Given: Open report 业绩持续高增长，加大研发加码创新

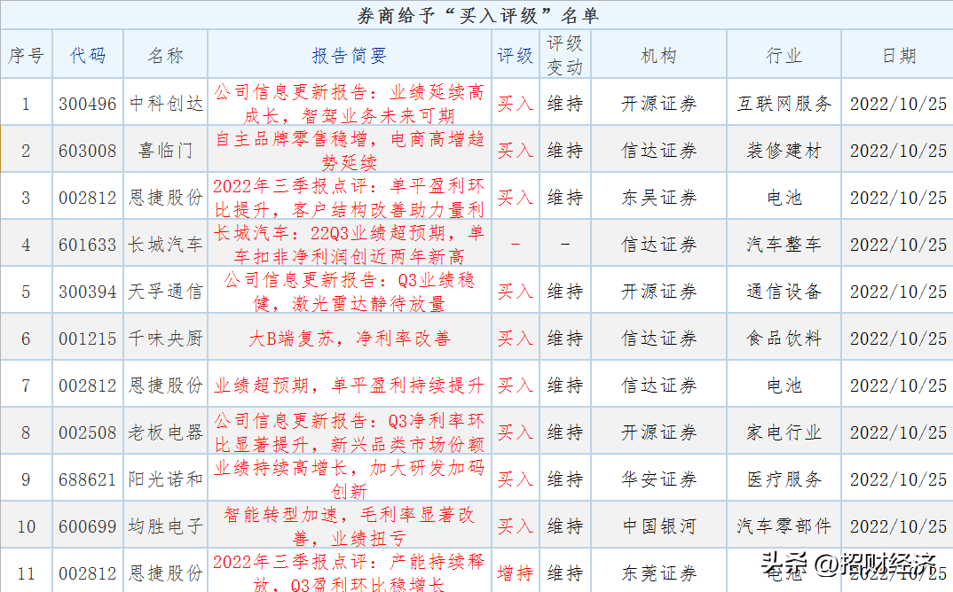Looking at the screenshot, I should (350, 479).
